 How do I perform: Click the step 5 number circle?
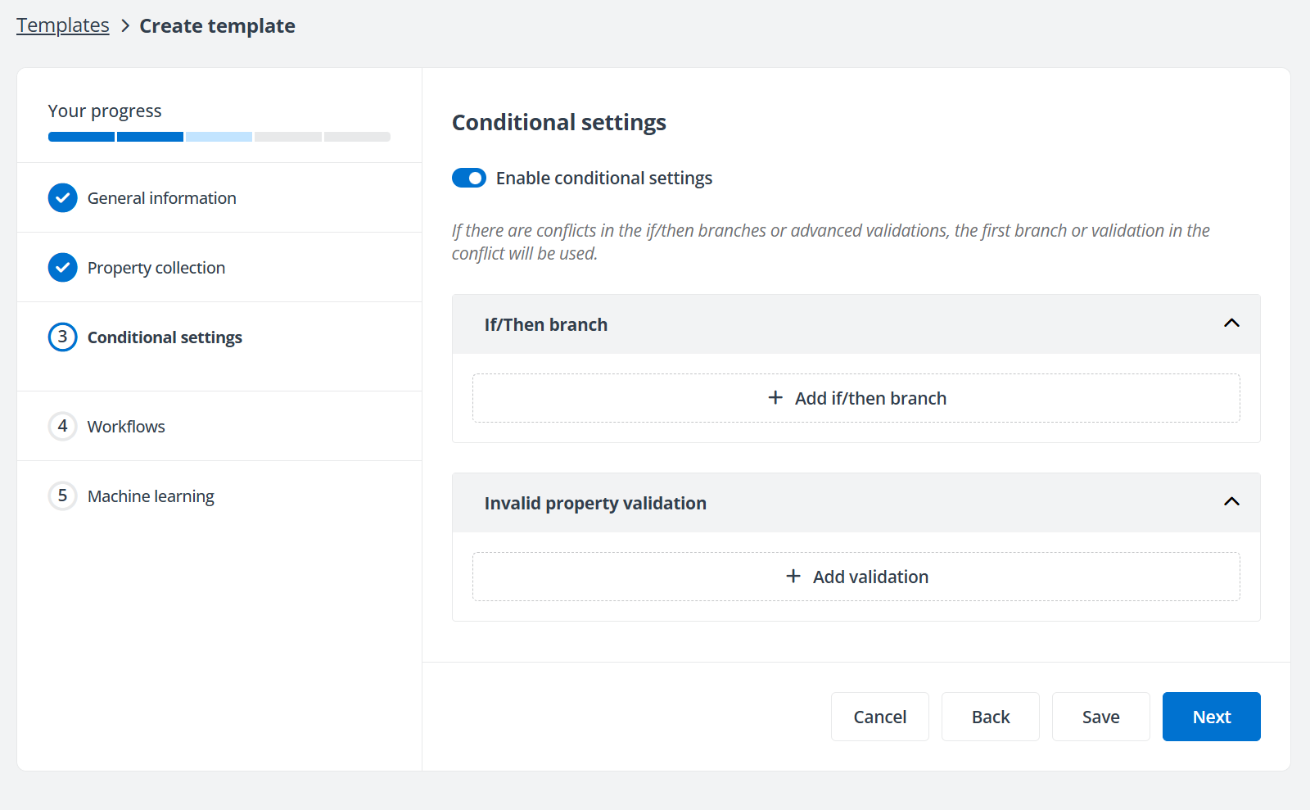pyautogui.click(x=62, y=496)
